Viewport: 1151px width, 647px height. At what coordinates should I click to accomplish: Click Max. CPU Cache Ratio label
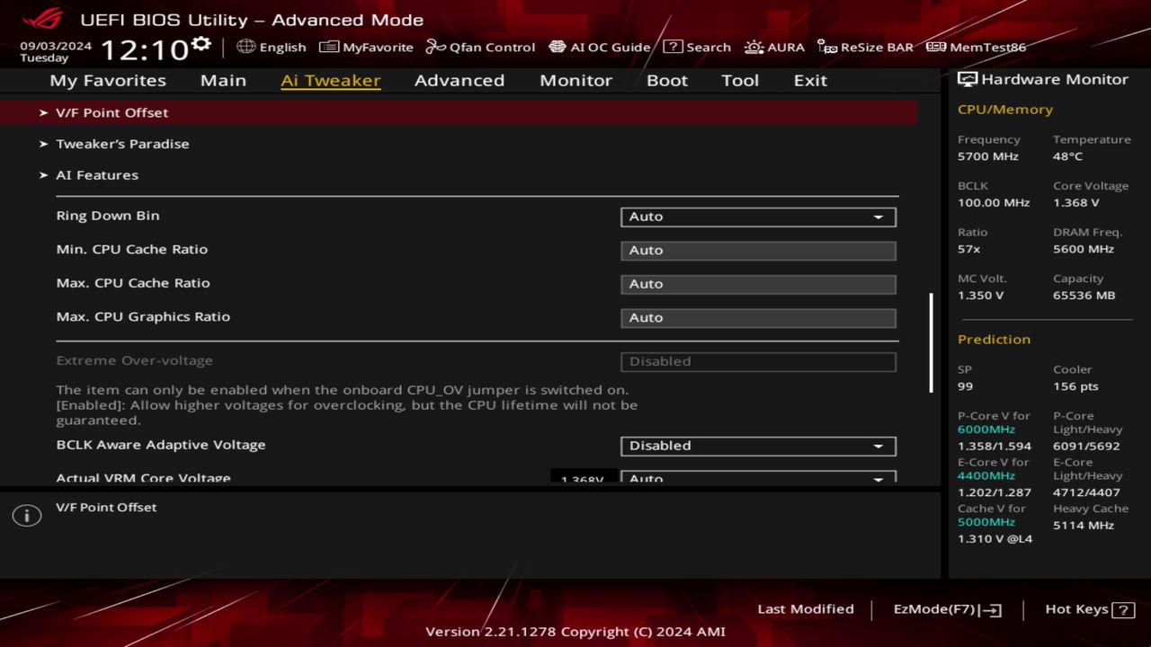click(133, 283)
